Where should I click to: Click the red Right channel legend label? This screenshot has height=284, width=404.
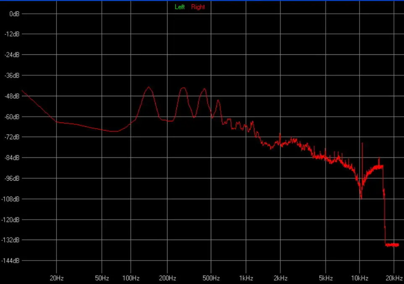[x=198, y=7]
